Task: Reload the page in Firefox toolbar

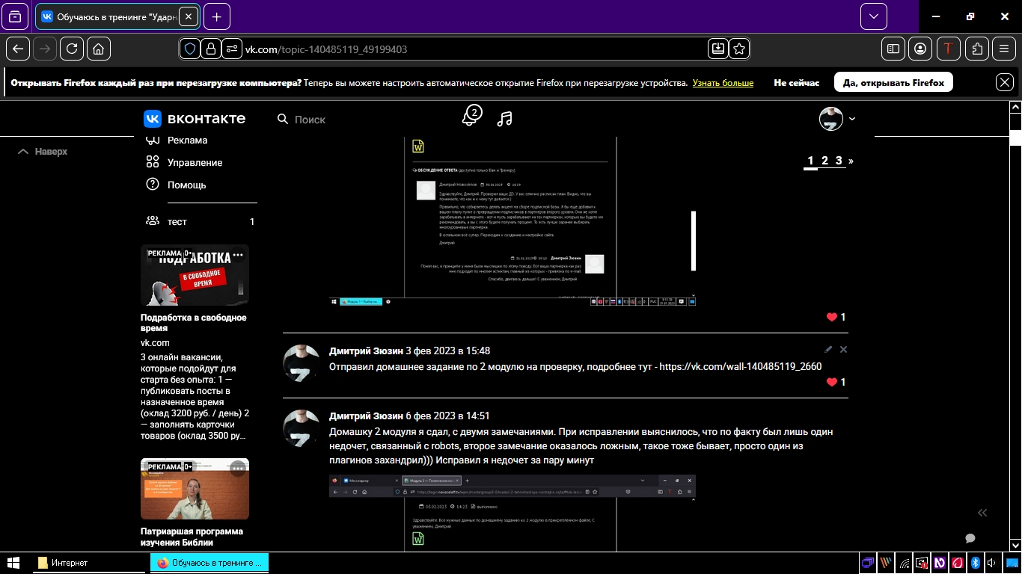Action: [72, 49]
